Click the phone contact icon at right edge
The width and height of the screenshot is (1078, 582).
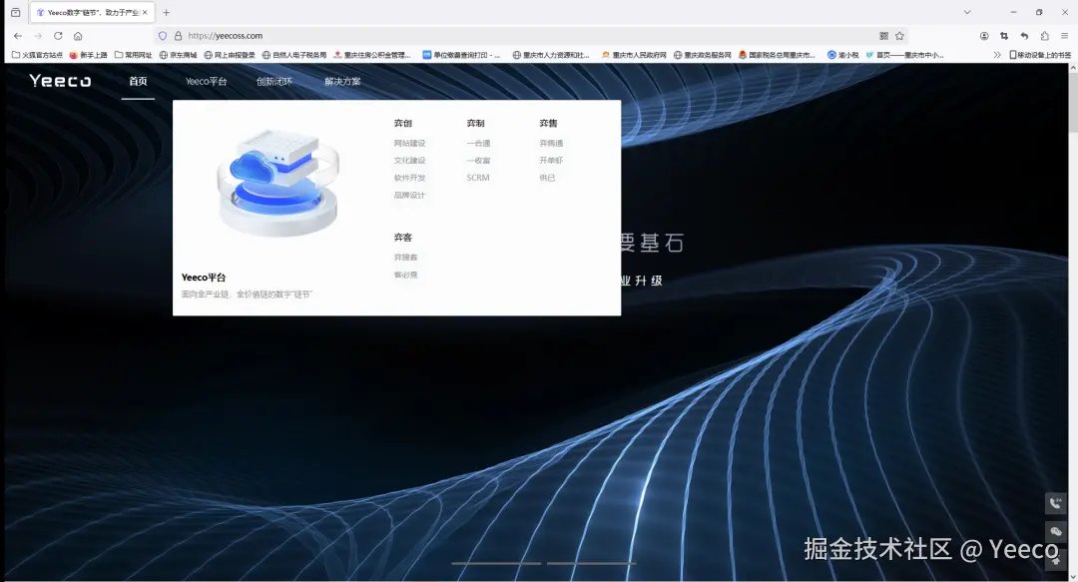(1055, 503)
